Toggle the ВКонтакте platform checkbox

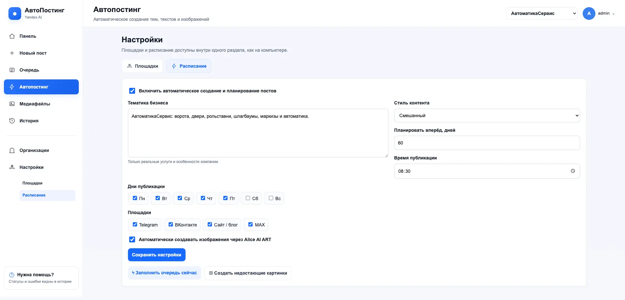(x=171, y=225)
